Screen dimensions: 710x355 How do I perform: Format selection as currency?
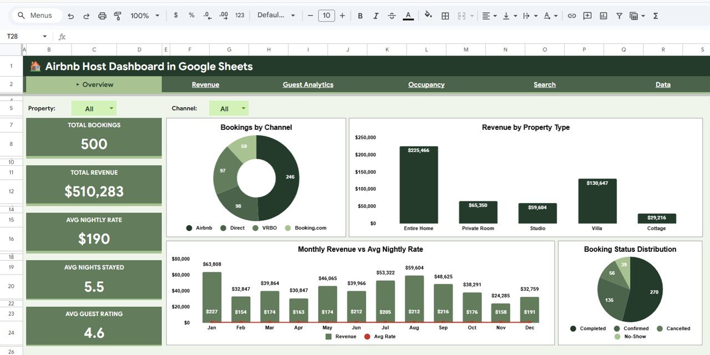176,15
